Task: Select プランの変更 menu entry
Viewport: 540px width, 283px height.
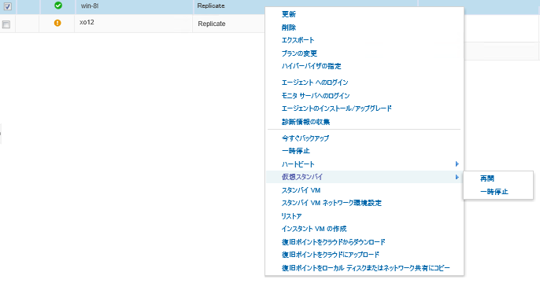Action: pyautogui.click(x=299, y=53)
